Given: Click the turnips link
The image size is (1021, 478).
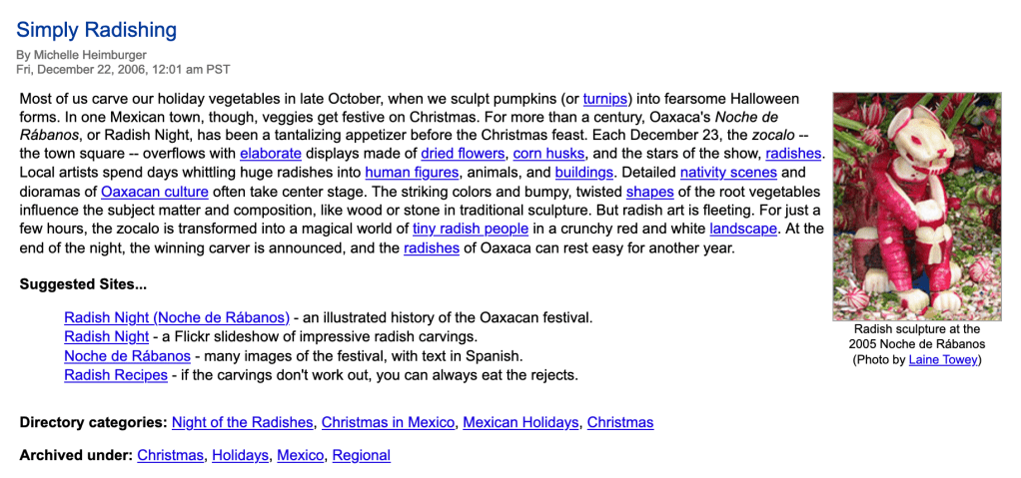Looking at the screenshot, I should 605,98.
